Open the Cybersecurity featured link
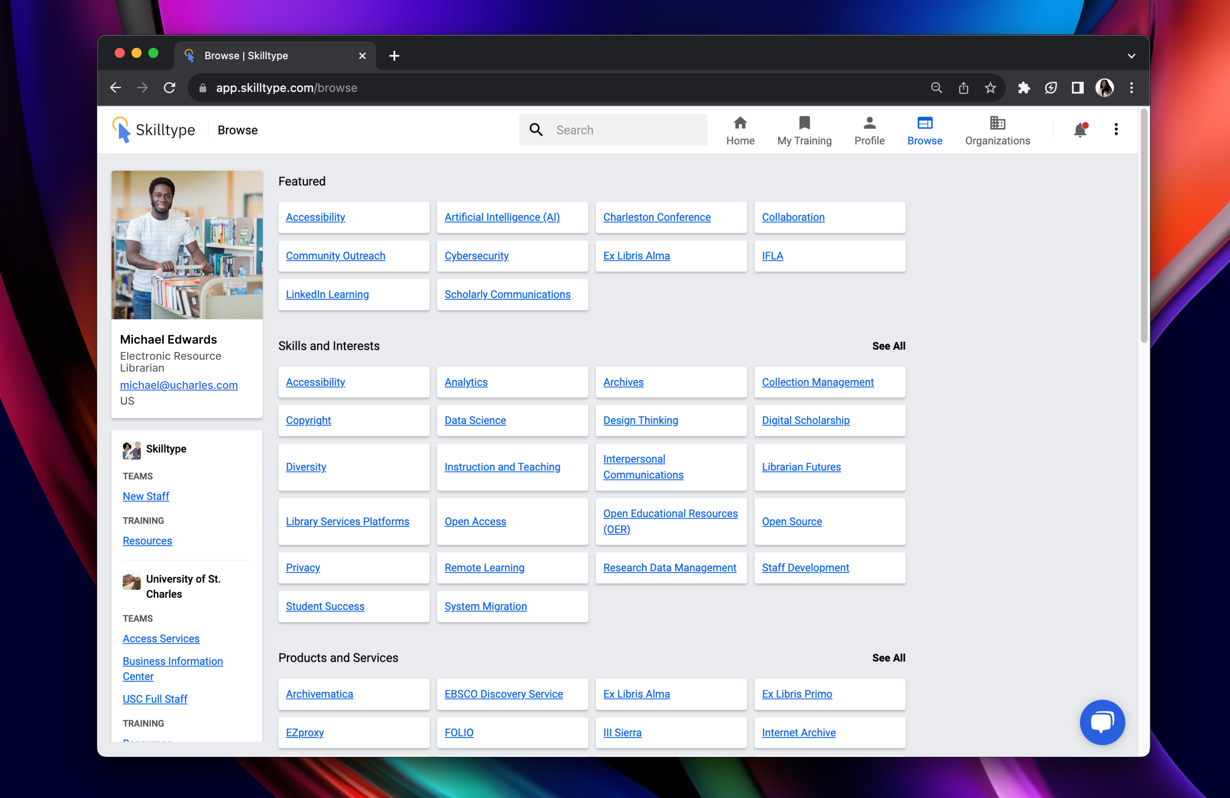Image resolution: width=1230 pixels, height=798 pixels. click(x=476, y=256)
